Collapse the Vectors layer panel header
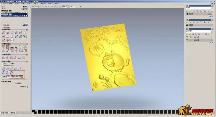The height and width of the screenshot is (117, 216). point(212,6)
